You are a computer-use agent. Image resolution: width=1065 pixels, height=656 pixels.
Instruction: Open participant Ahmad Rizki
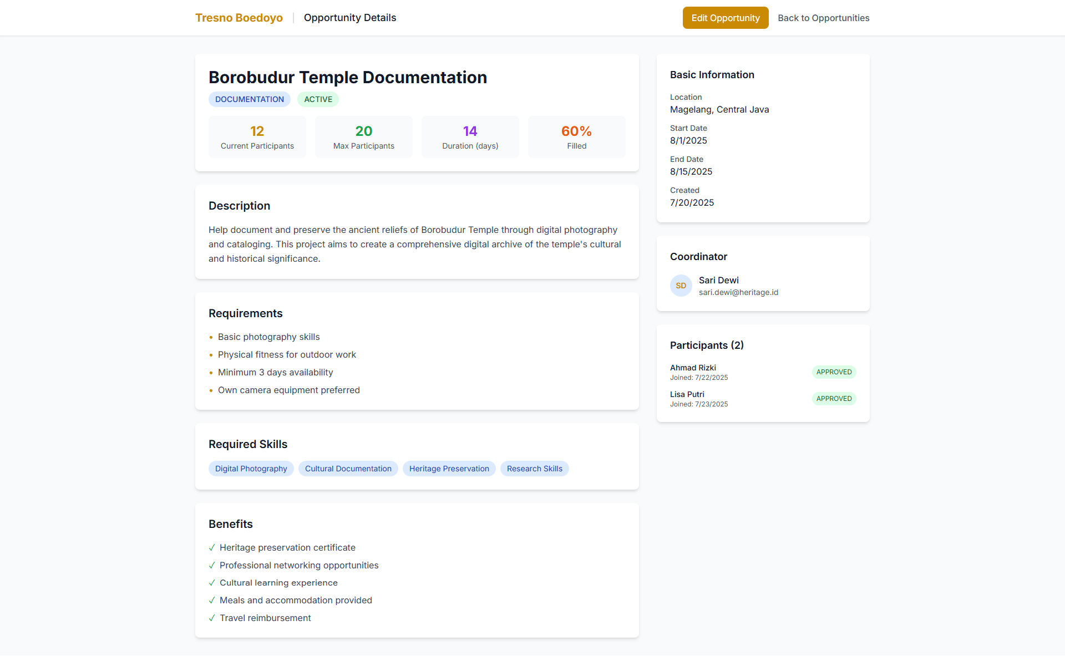tap(693, 368)
